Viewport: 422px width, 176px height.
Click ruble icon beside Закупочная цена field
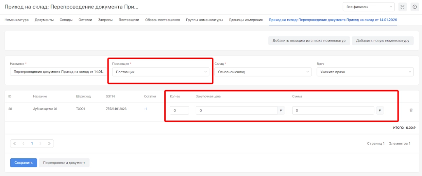point(281,110)
